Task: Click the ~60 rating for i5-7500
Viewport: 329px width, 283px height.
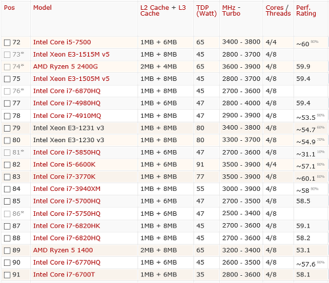Action: pyautogui.click(x=303, y=44)
